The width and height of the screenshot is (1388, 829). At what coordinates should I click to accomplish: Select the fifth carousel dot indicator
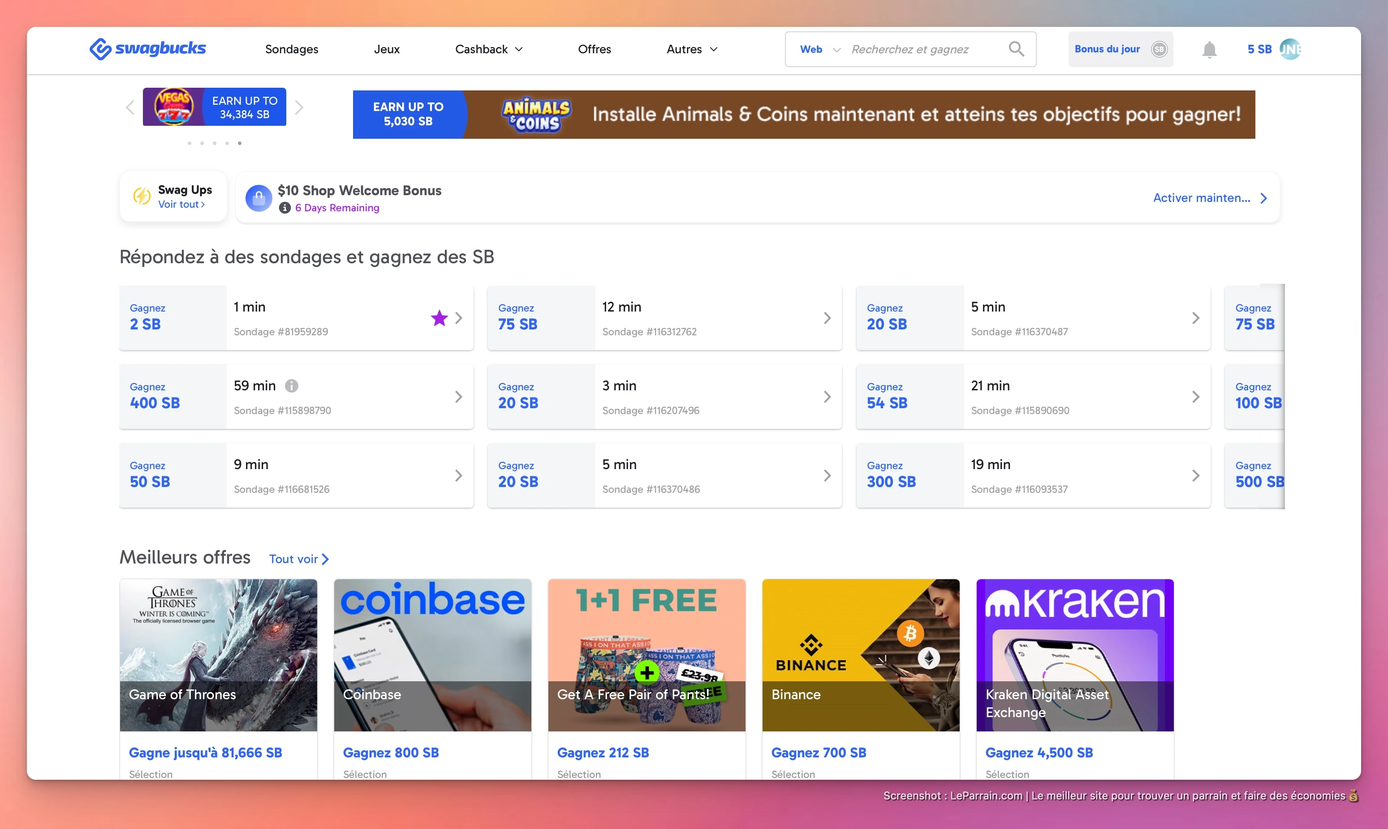[239, 143]
